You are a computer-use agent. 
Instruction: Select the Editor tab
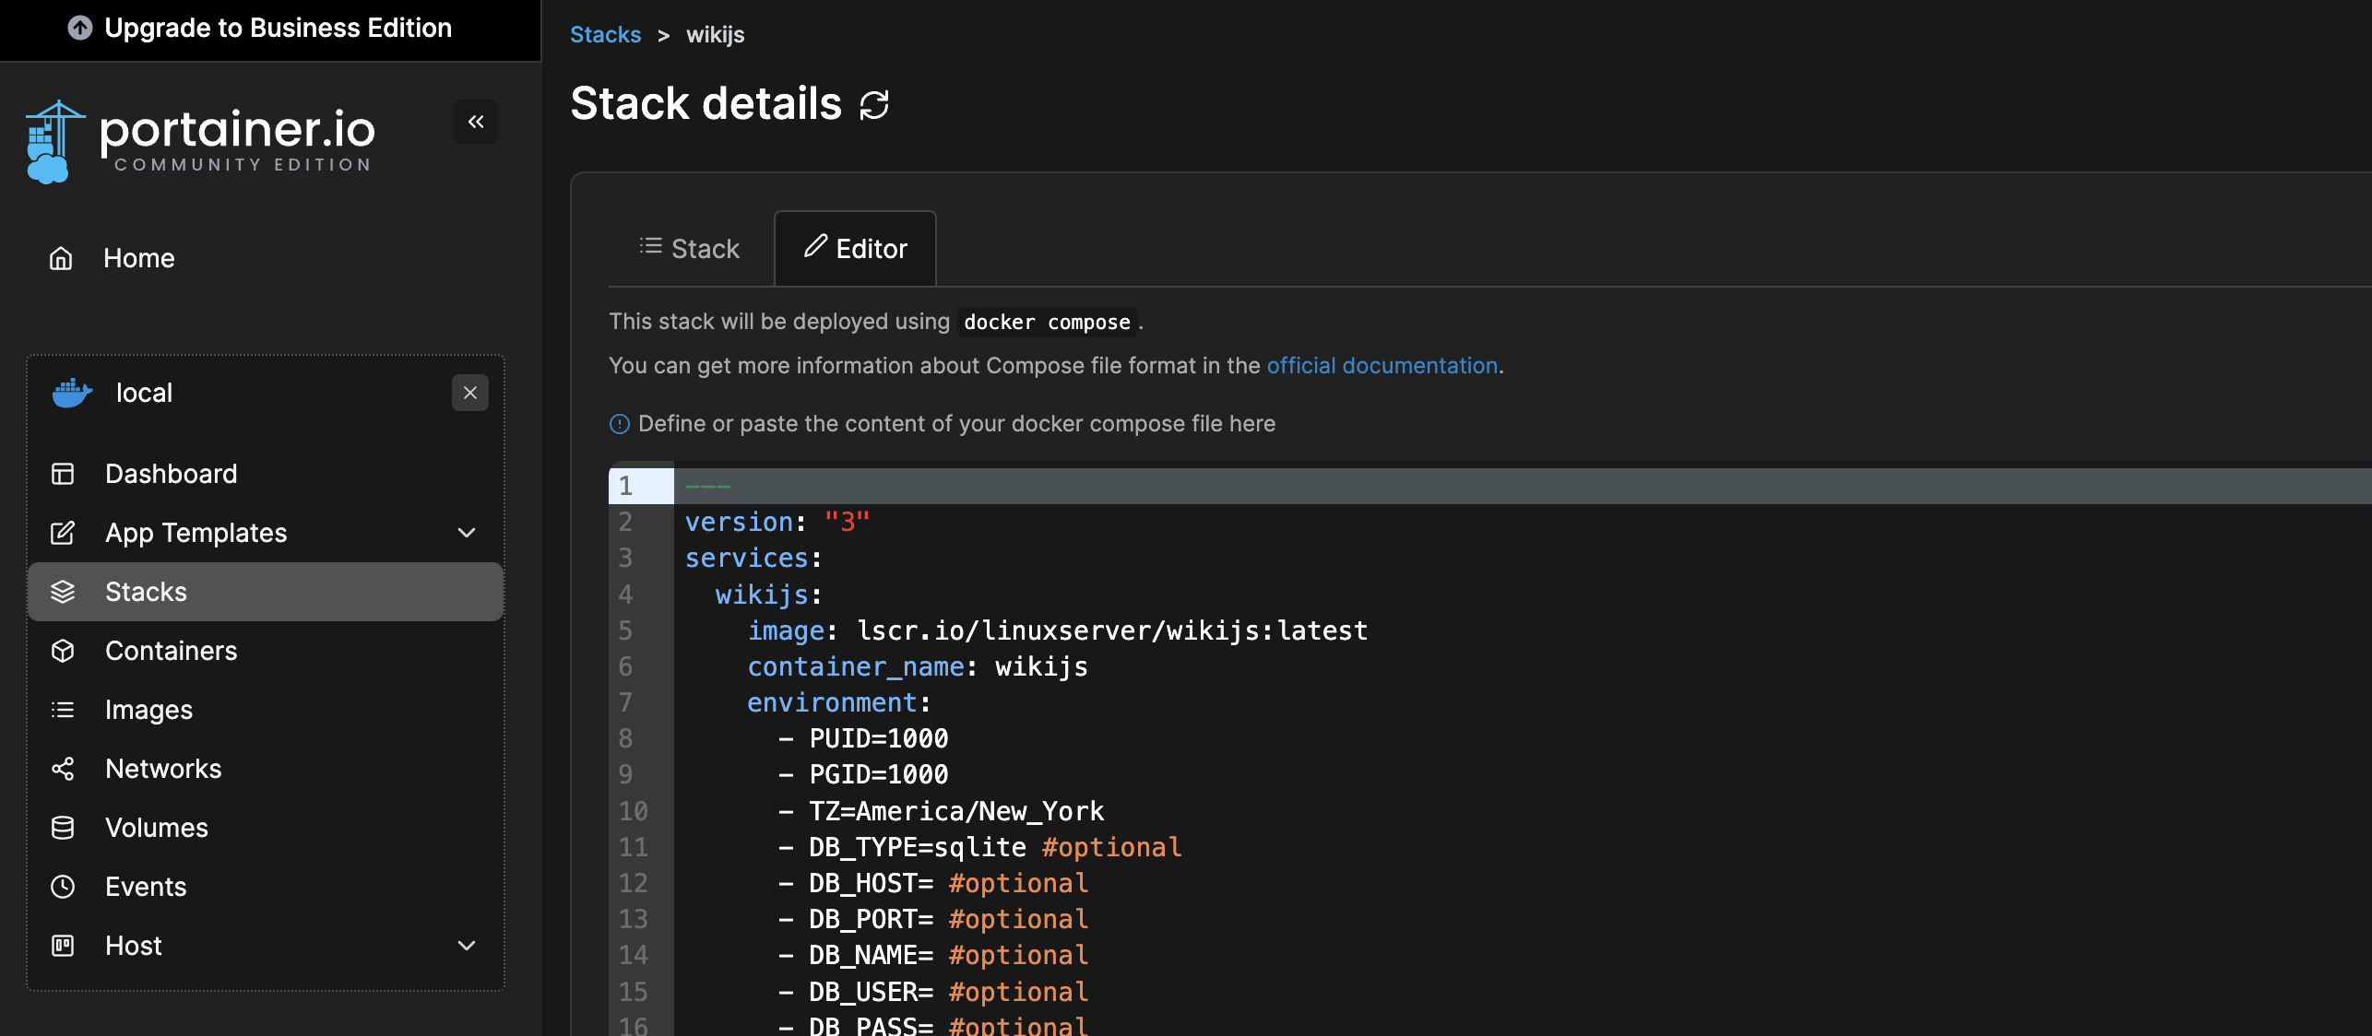coord(856,249)
